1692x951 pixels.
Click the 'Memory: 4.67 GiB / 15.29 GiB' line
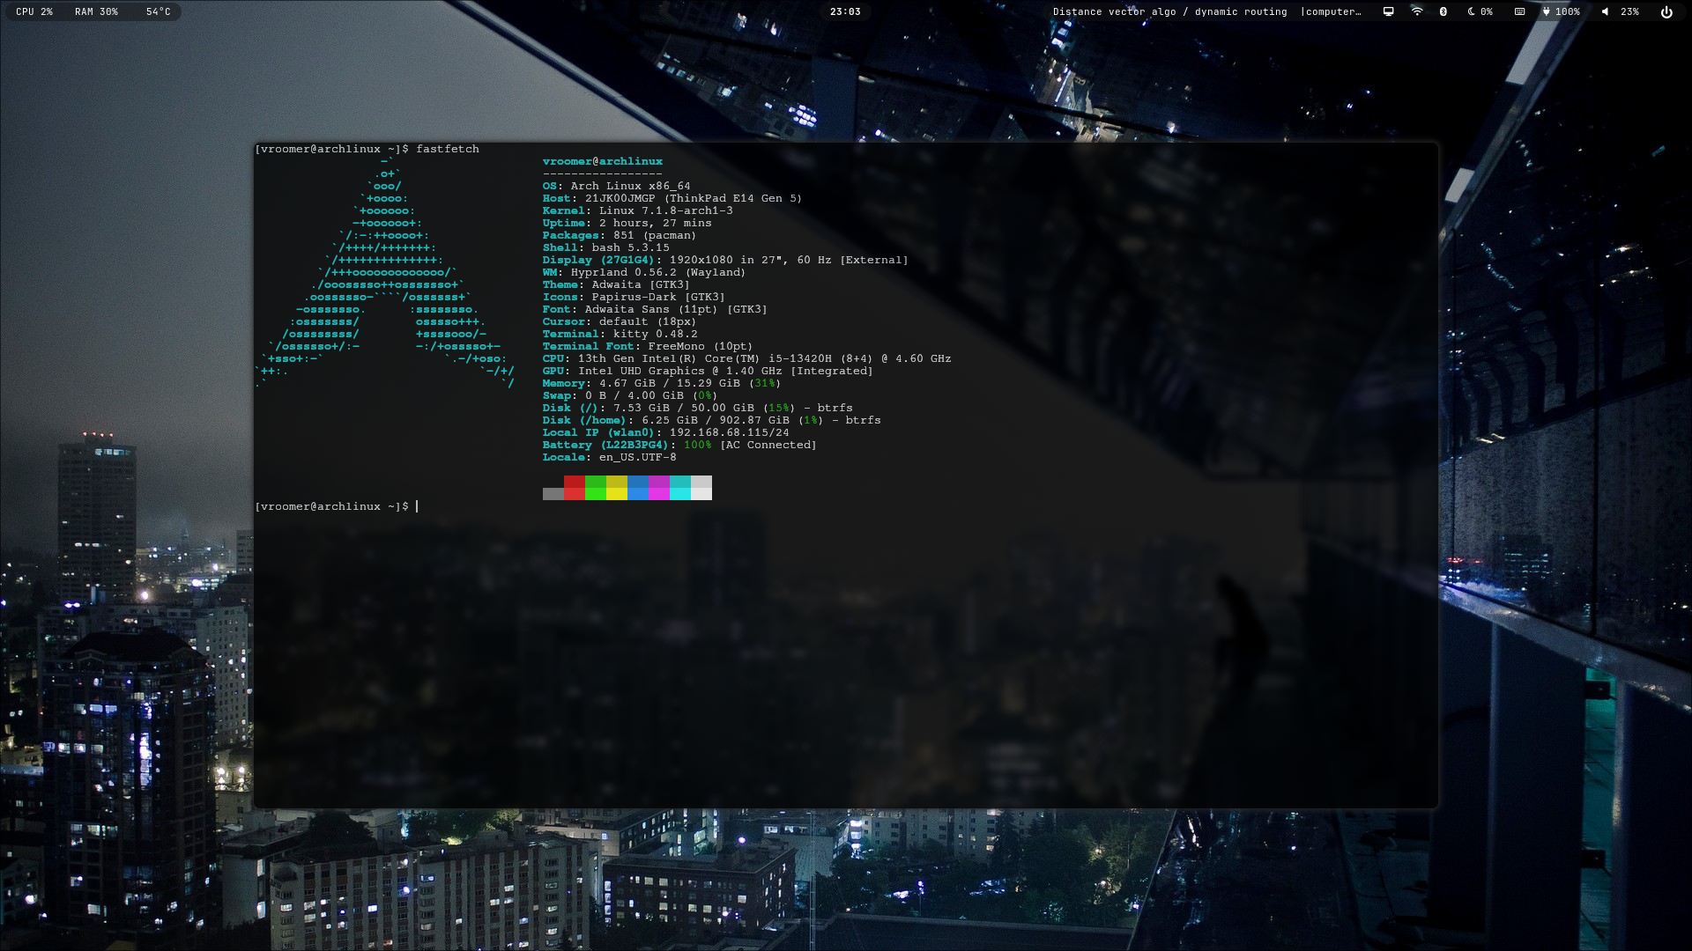[x=662, y=383]
